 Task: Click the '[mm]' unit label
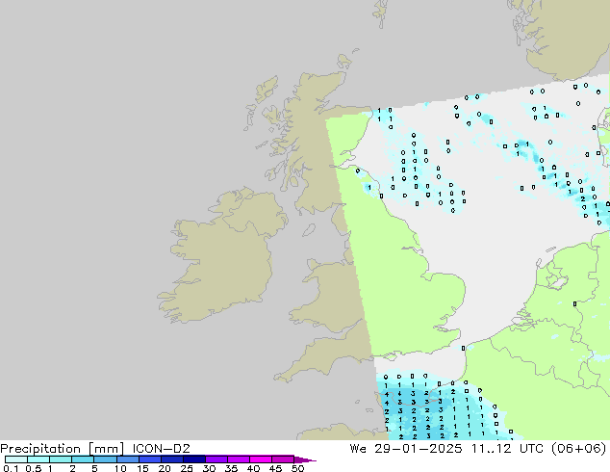[106, 449]
